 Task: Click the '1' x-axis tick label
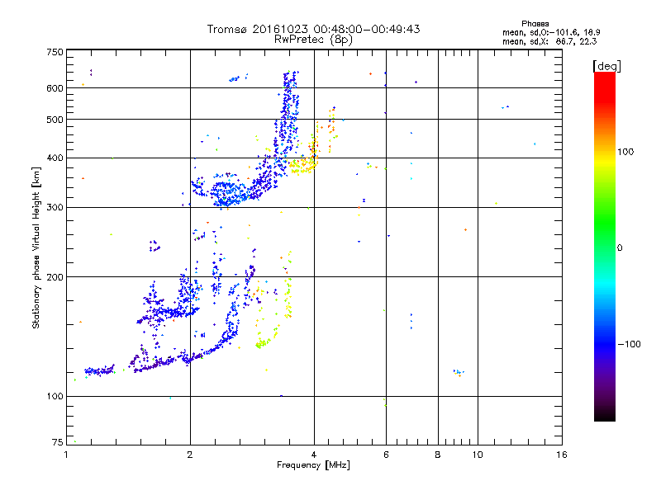coord(66,455)
